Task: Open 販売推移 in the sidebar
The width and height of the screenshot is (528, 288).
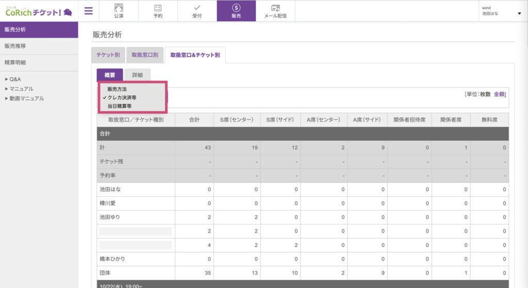Action: point(15,46)
